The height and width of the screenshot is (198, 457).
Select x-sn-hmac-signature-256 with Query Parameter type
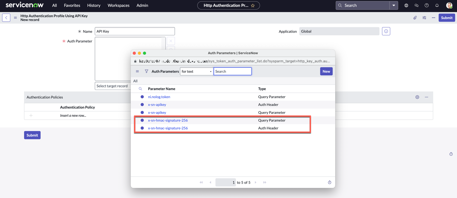[x=168, y=120]
